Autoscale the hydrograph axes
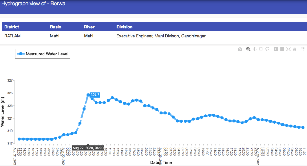 click(288, 49)
